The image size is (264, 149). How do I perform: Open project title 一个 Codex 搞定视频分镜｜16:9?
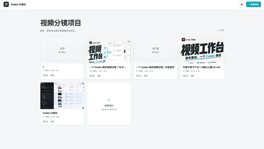pos(108,67)
